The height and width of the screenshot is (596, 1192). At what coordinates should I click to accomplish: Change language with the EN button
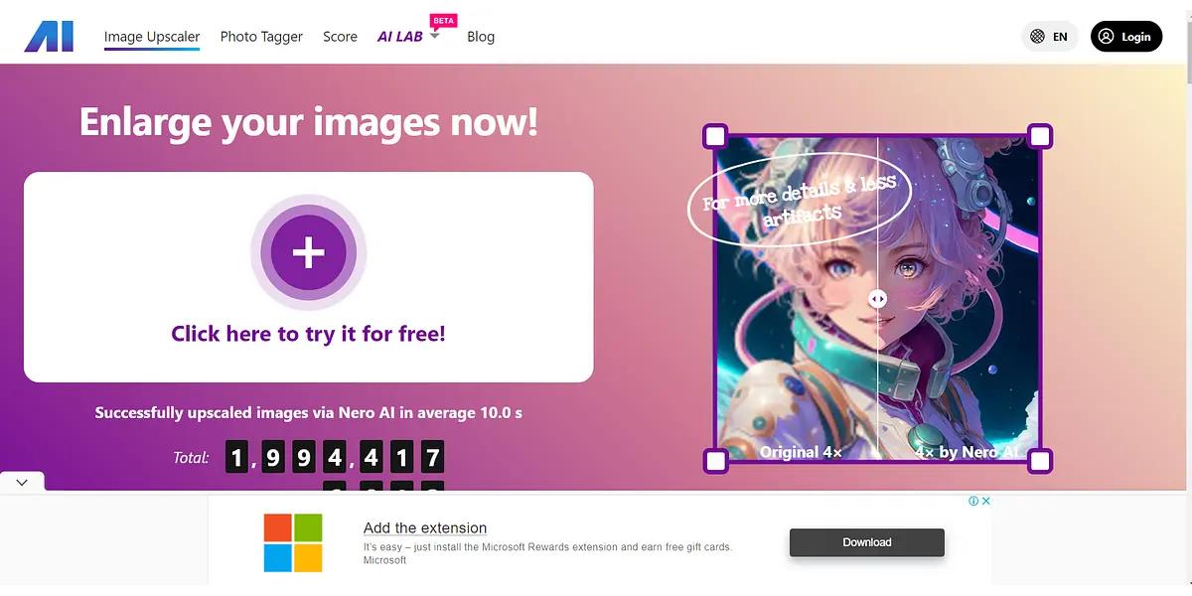(1050, 37)
